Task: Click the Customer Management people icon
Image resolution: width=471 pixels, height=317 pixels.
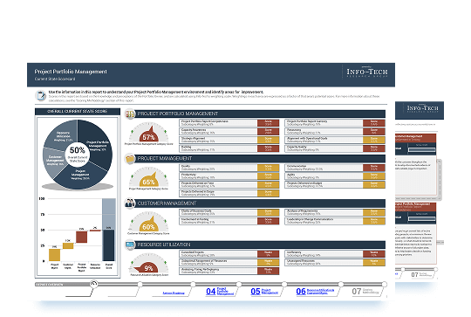Action: tap(130, 203)
